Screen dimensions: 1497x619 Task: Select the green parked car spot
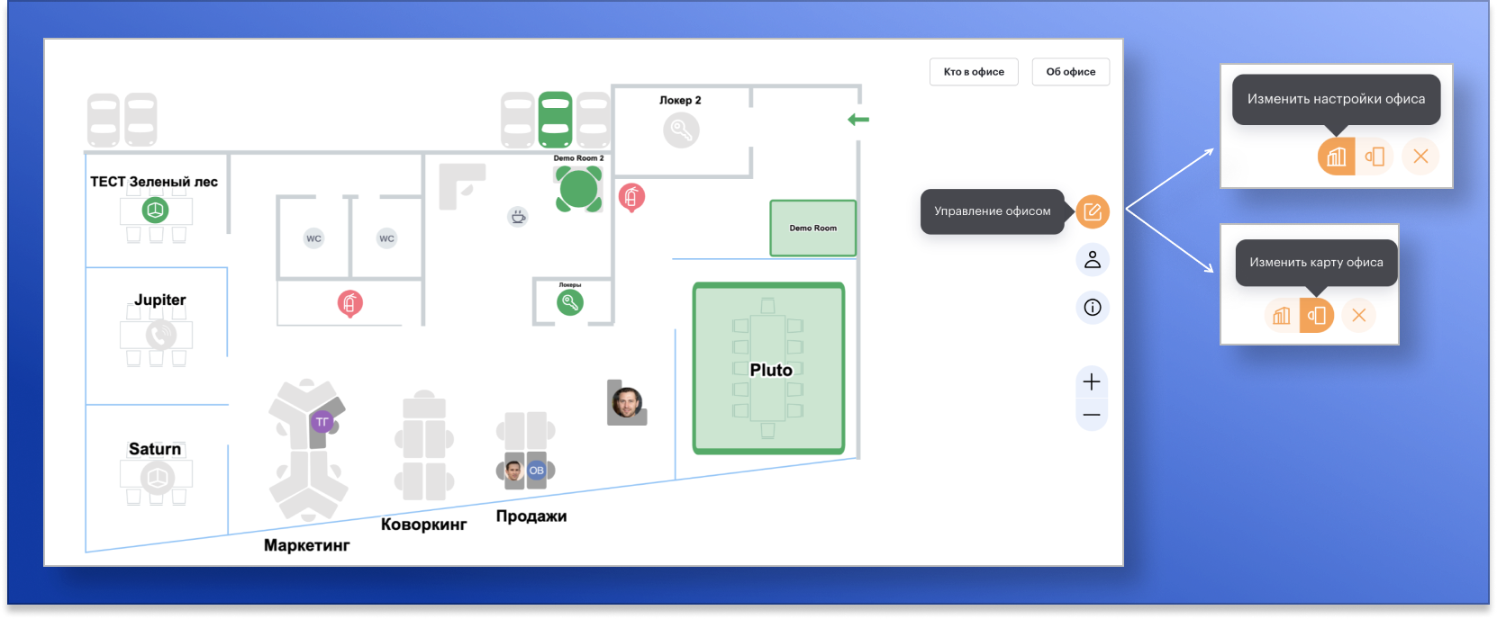click(x=555, y=120)
